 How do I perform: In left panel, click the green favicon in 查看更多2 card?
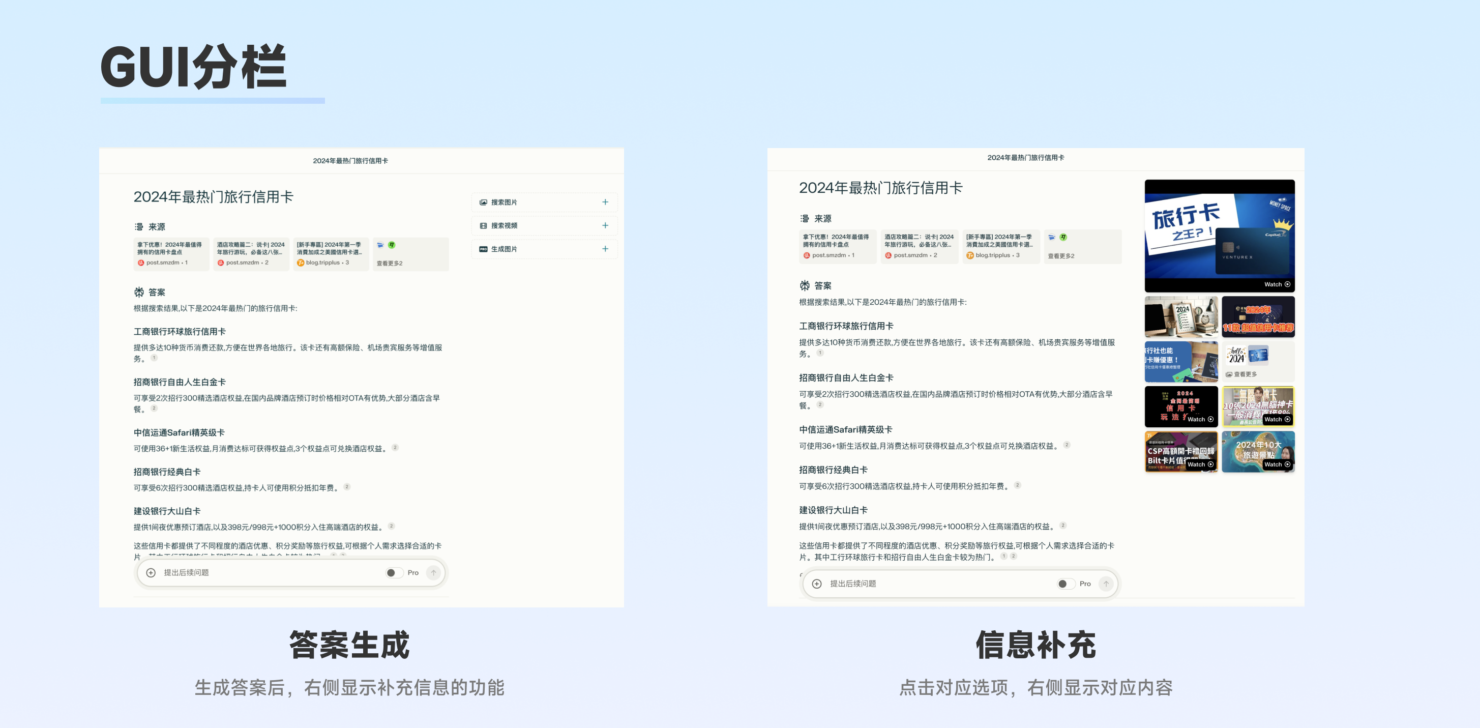pyautogui.click(x=391, y=245)
